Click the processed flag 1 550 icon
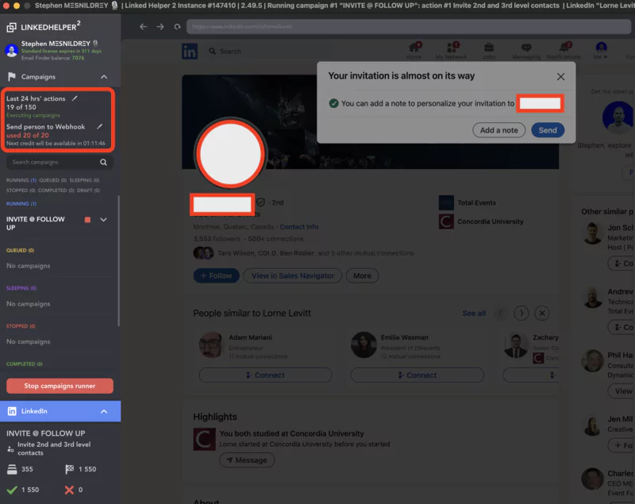The width and height of the screenshot is (635, 504). [70, 469]
